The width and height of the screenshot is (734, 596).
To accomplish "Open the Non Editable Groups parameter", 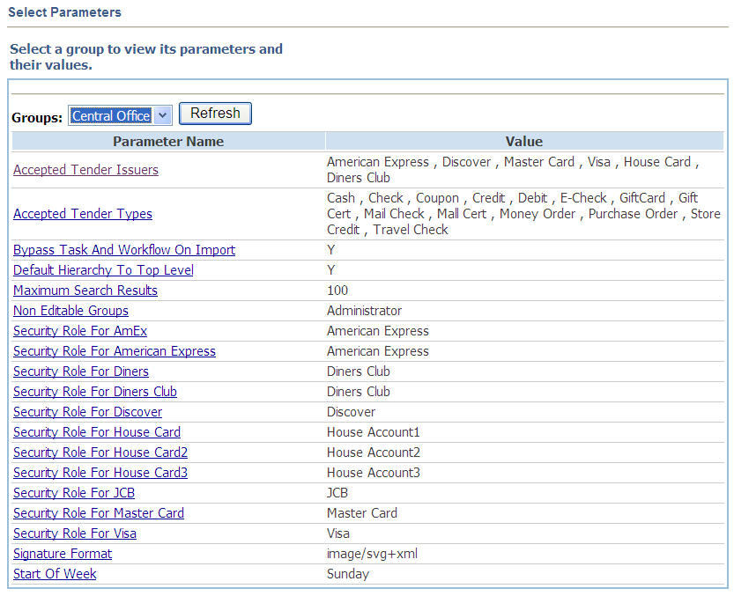I will 70,311.
